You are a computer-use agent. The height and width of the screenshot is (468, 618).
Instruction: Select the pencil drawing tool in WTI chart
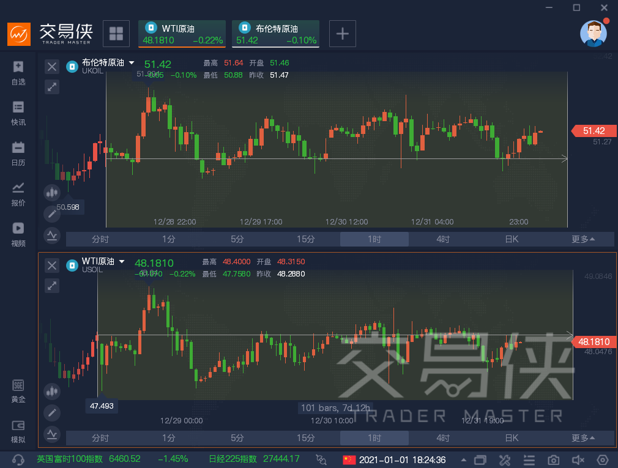coord(52,413)
